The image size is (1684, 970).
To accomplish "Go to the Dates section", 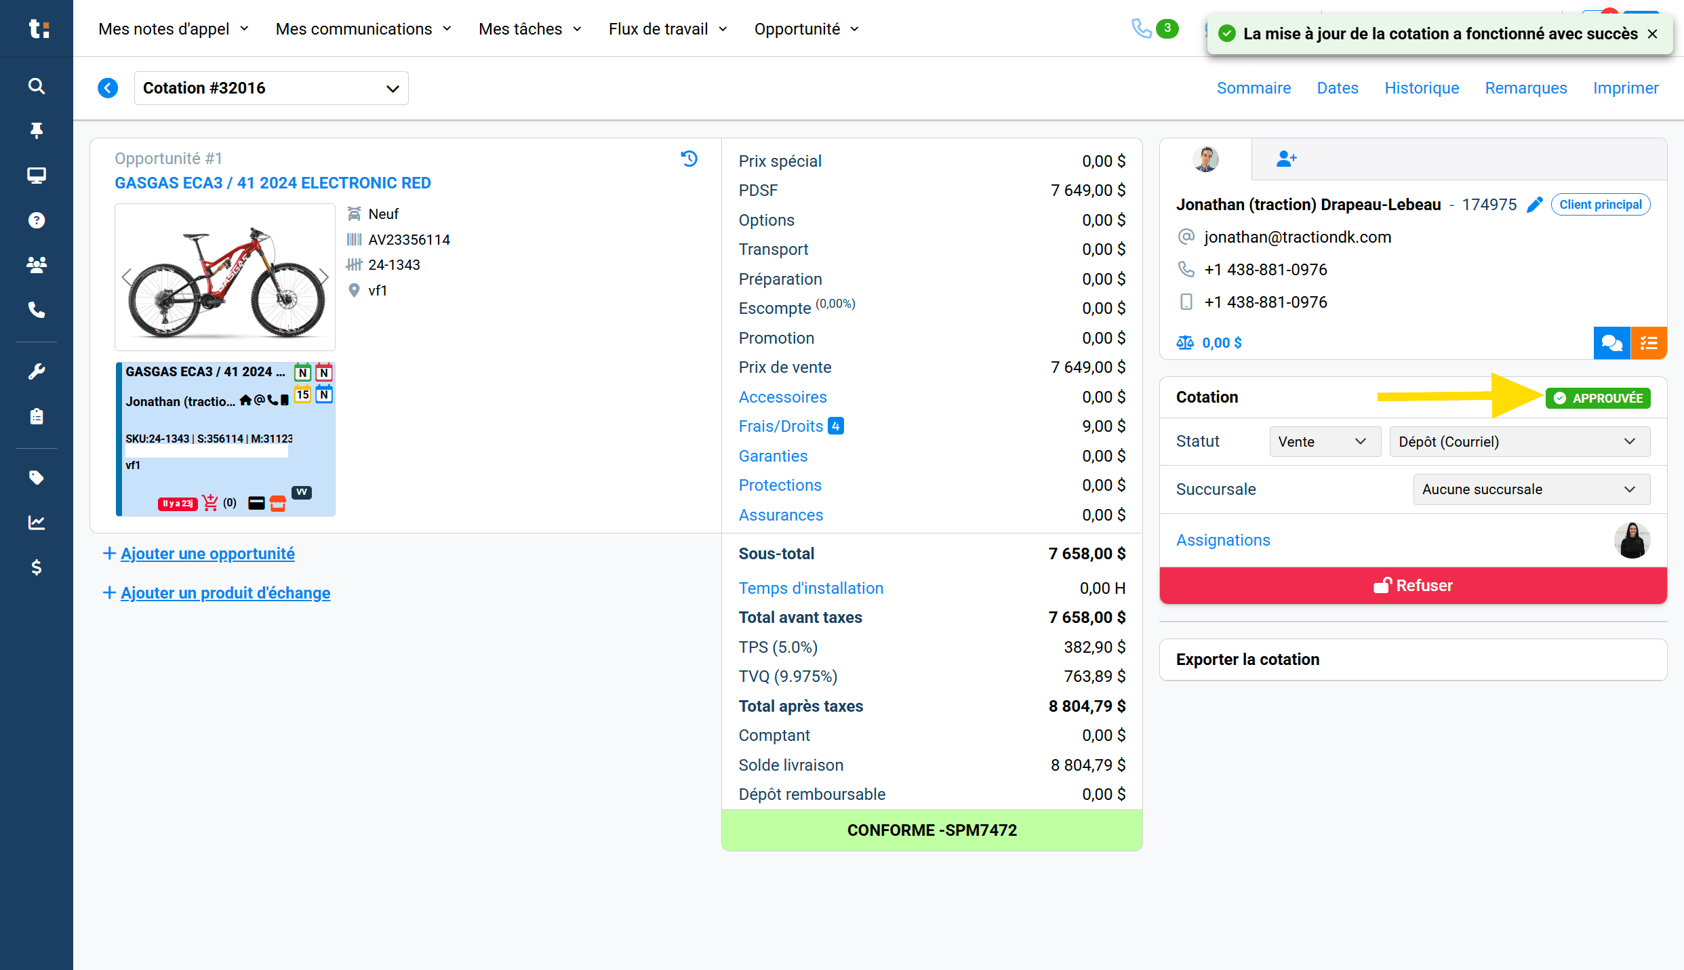I will [1338, 88].
